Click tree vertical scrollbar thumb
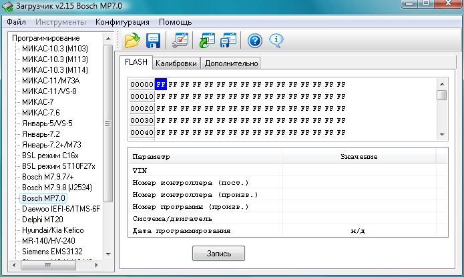The width and height of the screenshot is (464, 277). 107,123
